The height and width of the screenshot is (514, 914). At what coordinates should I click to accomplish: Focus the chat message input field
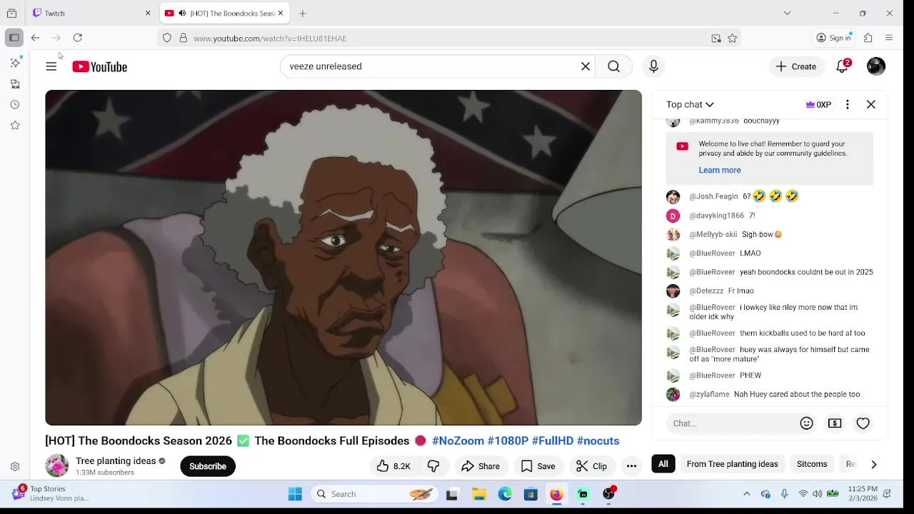[x=732, y=423]
